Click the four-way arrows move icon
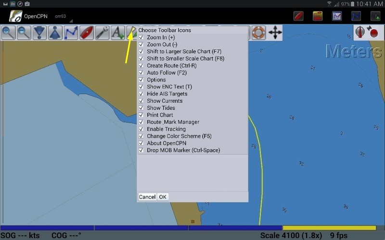This screenshot has height=240, width=385. (x=275, y=32)
